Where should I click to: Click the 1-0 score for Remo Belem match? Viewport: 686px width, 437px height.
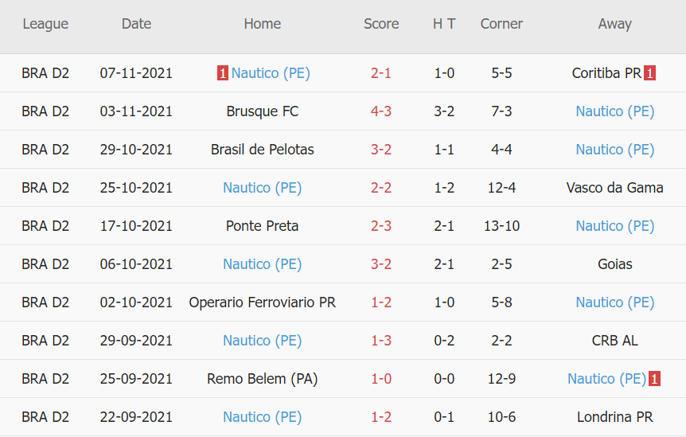click(x=381, y=379)
